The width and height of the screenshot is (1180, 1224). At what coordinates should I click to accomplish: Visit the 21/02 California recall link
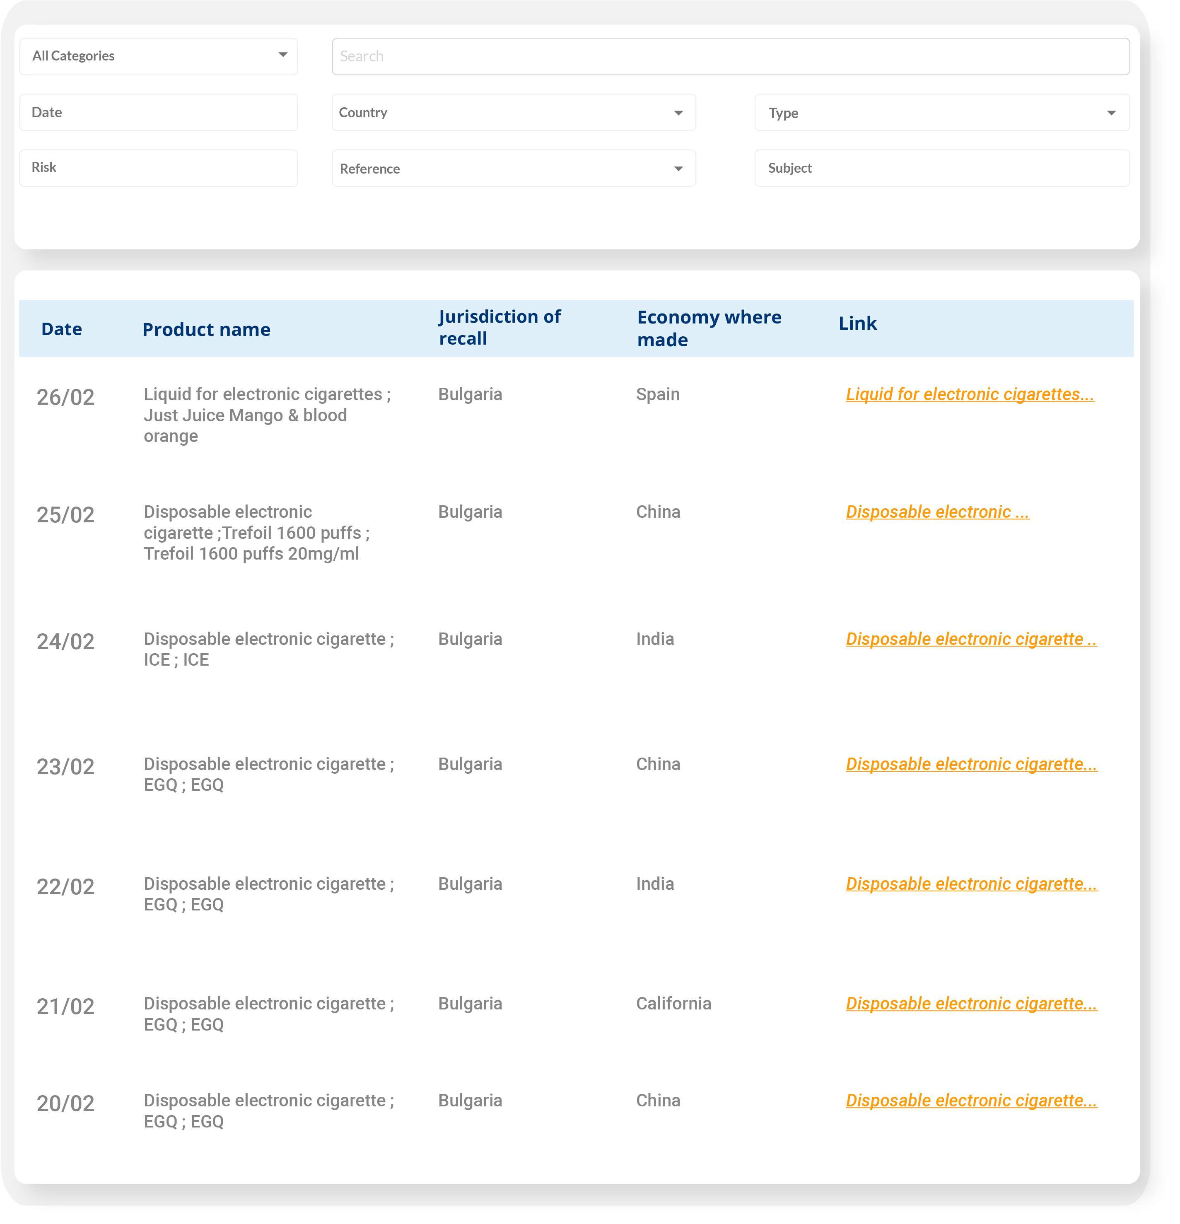pos(971,1004)
